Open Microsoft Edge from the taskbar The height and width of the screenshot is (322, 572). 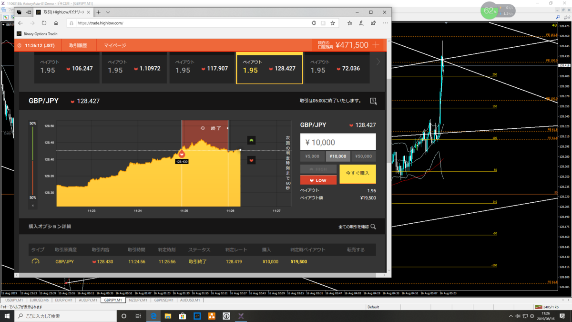153,316
